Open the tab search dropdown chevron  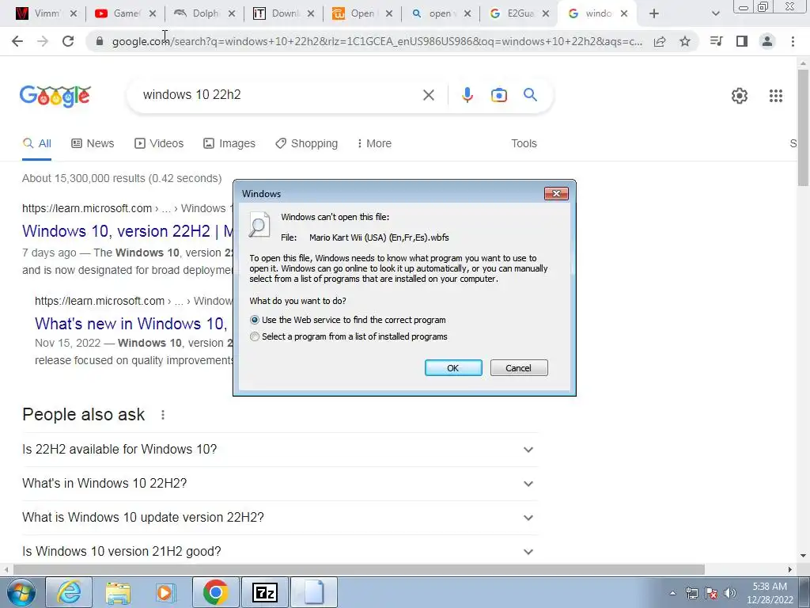715,13
